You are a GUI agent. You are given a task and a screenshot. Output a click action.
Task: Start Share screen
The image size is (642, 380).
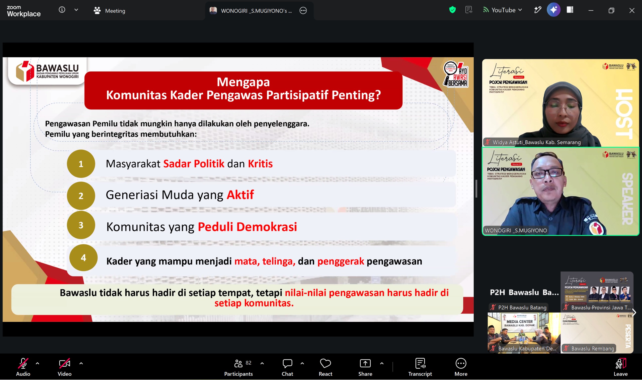[365, 367]
